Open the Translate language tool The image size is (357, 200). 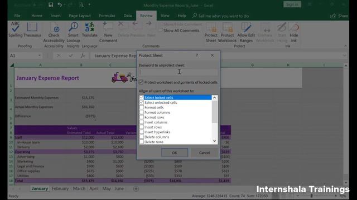coord(89,29)
